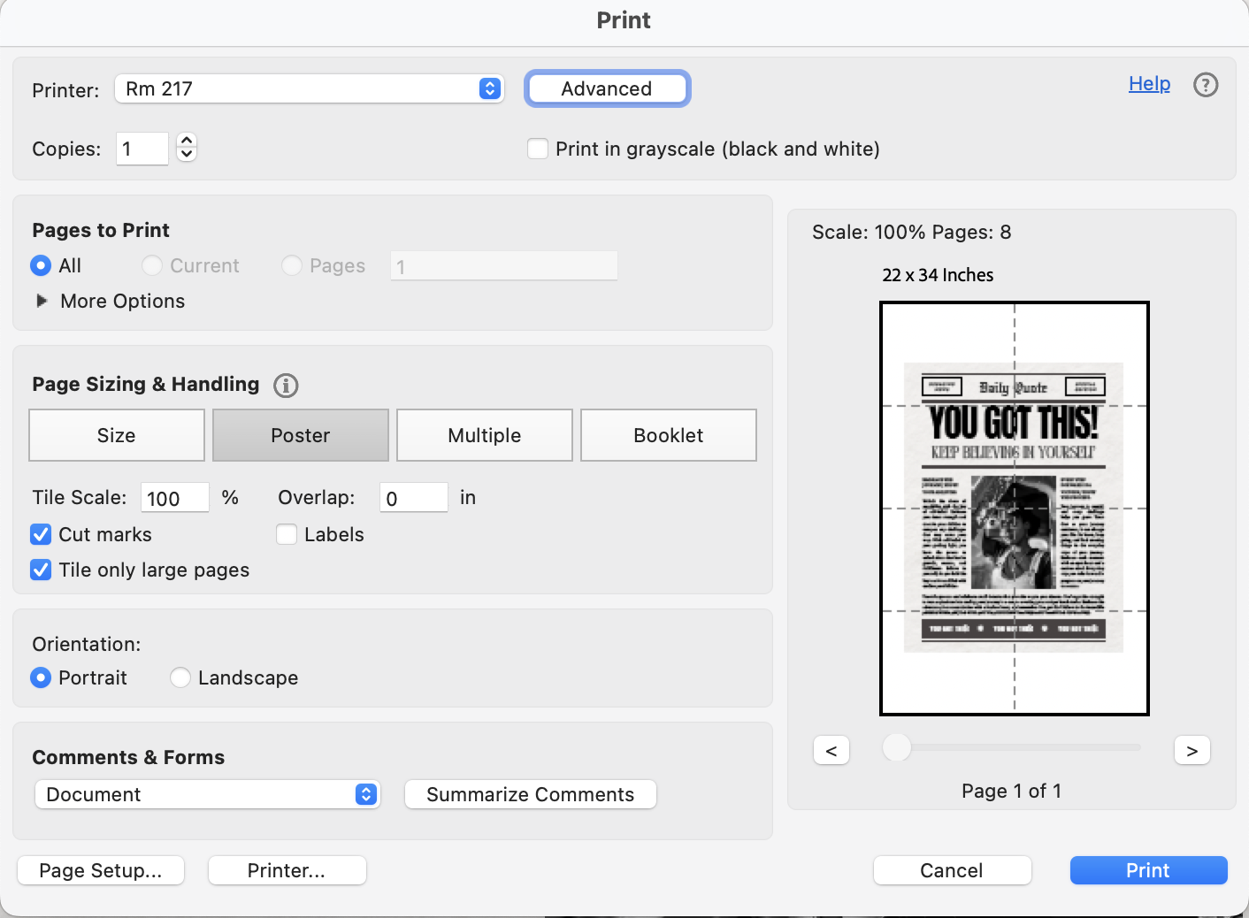1249x918 pixels.
Task: Open the Advanced print settings
Action: pos(607,88)
